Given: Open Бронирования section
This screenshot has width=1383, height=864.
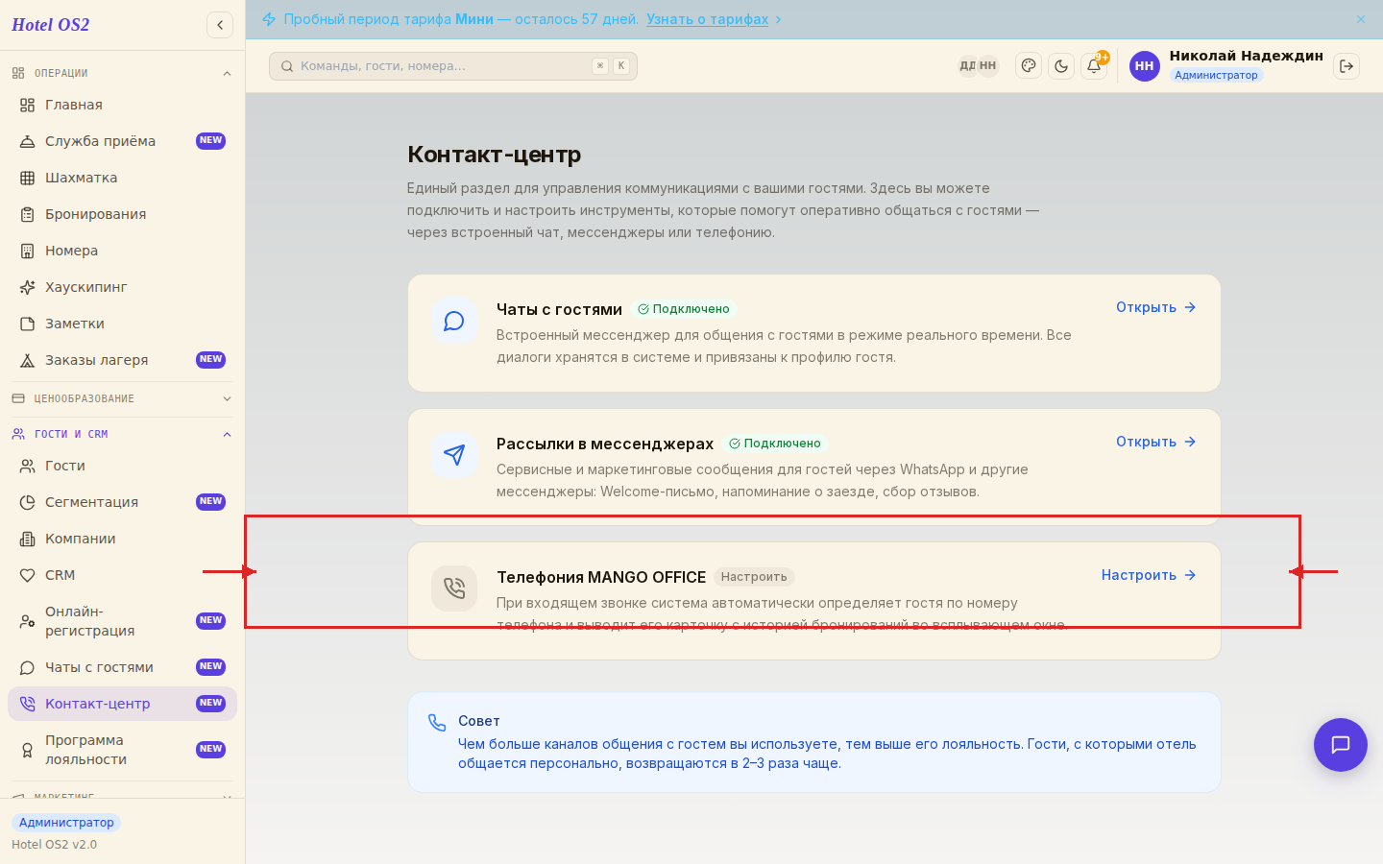Looking at the screenshot, I should pyautogui.click(x=122, y=214).
